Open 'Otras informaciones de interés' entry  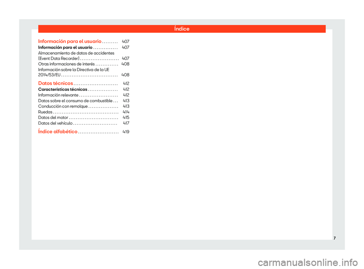tap(66, 64)
